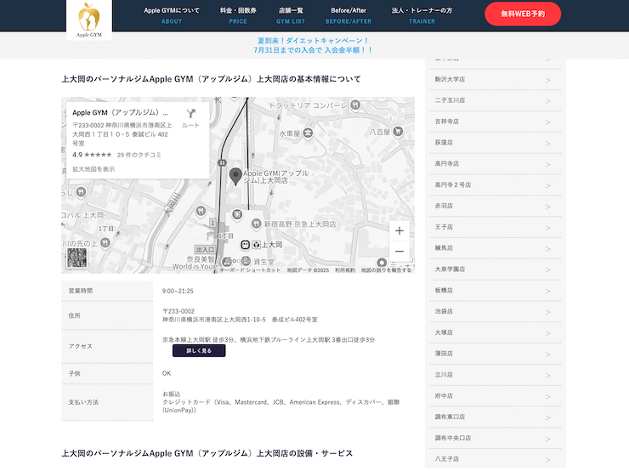Open the 29 件のクチコミ reviews link
Image resolution: width=629 pixels, height=471 pixels.
pyautogui.click(x=139, y=155)
